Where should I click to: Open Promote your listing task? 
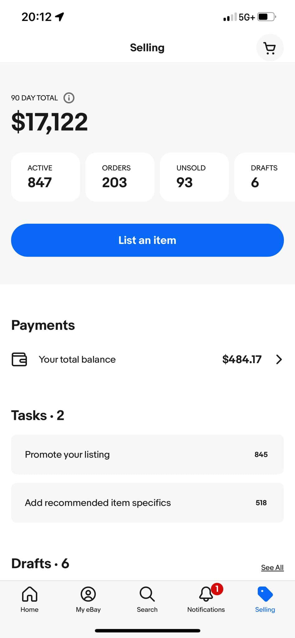click(147, 455)
